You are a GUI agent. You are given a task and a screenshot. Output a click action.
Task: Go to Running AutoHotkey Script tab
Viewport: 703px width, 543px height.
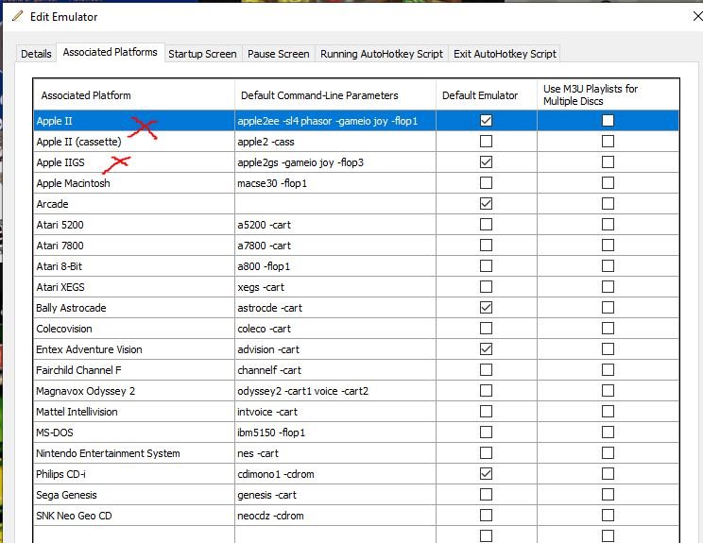[x=381, y=54]
